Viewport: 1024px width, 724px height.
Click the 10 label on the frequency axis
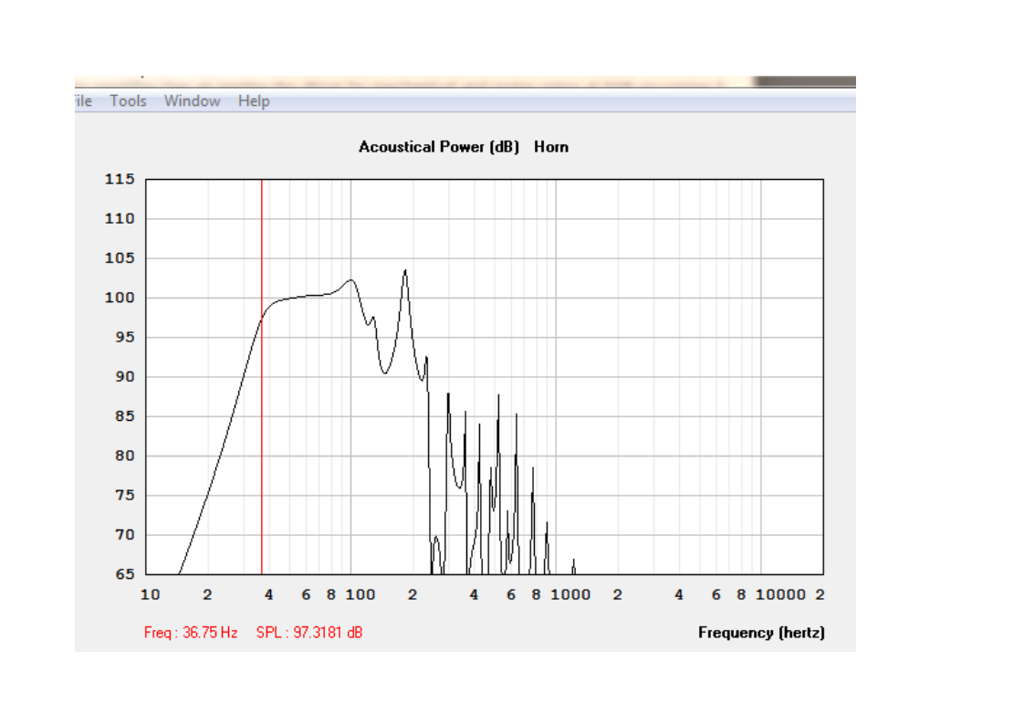coord(151,594)
